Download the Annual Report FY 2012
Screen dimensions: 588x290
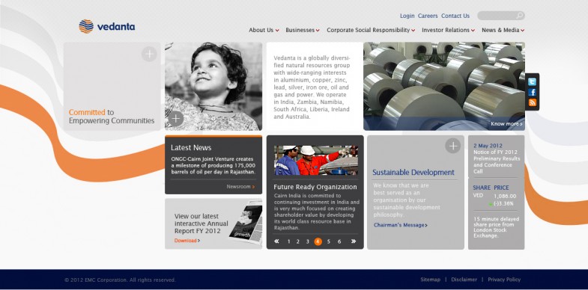click(187, 241)
